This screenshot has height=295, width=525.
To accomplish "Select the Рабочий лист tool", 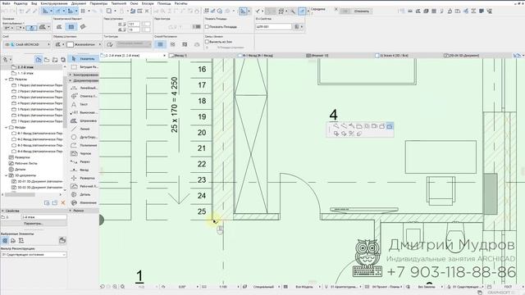I will (84, 186).
